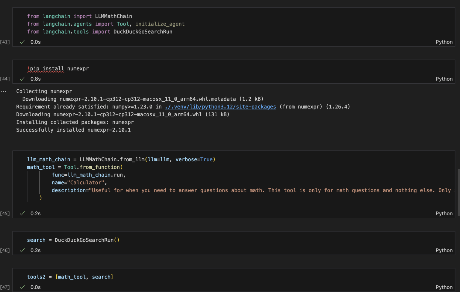Click the checkmark icon on tools2 cell
Image resolution: width=460 pixels, height=292 pixels.
22,287
